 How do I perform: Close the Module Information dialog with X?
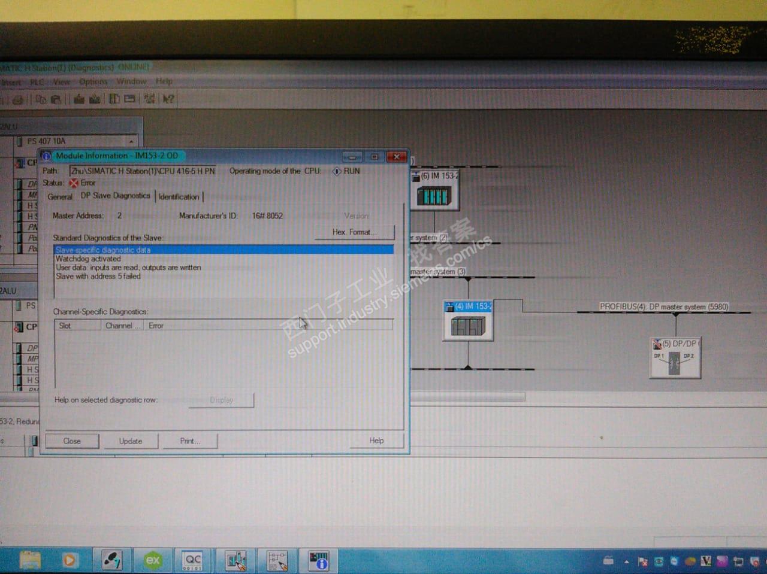pos(396,157)
